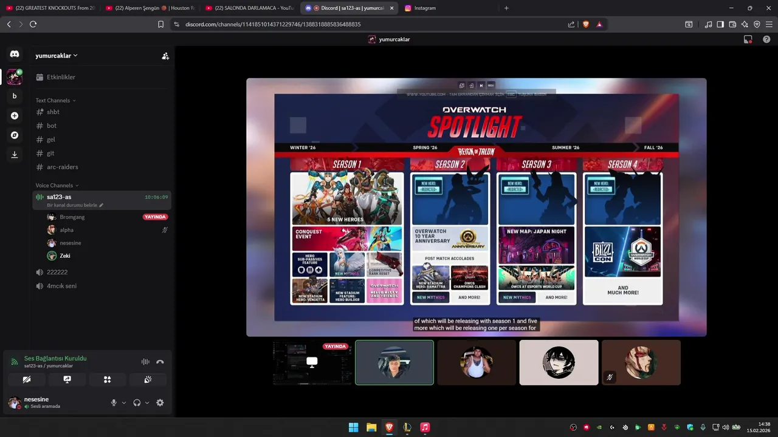Focus the main Overwatch Spotlight stream
The width and height of the screenshot is (778, 437).
point(477,207)
